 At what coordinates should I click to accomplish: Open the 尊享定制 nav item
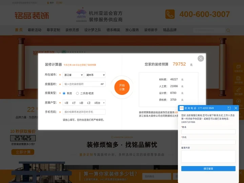(x=54, y=30)
